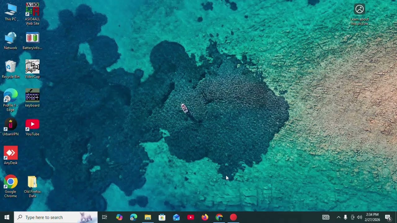This screenshot has width=397, height=223.
Task: Click the polar bear search highlight image
Action: [86, 217]
